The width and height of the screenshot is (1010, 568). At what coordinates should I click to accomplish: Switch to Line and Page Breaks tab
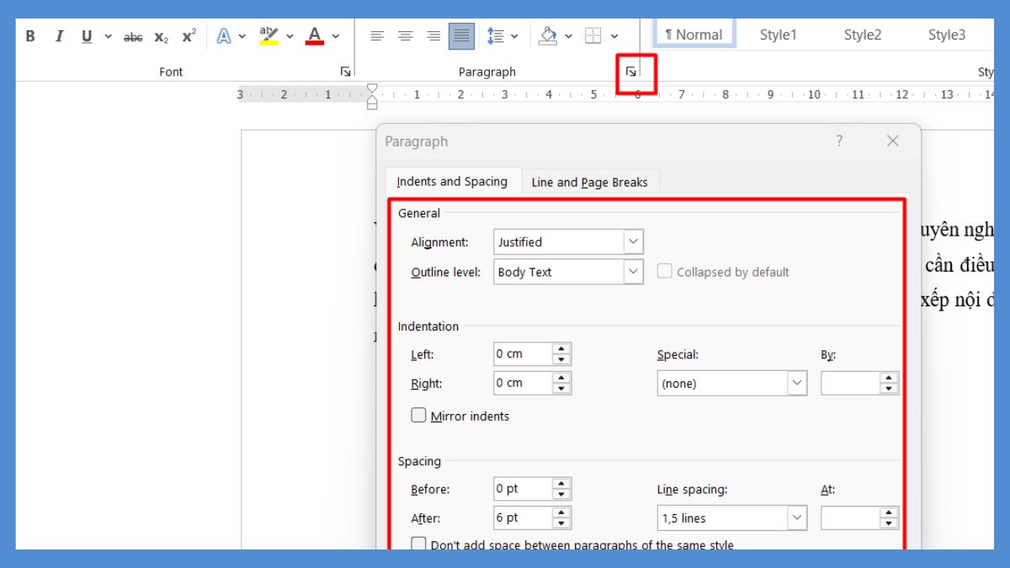[x=589, y=182]
